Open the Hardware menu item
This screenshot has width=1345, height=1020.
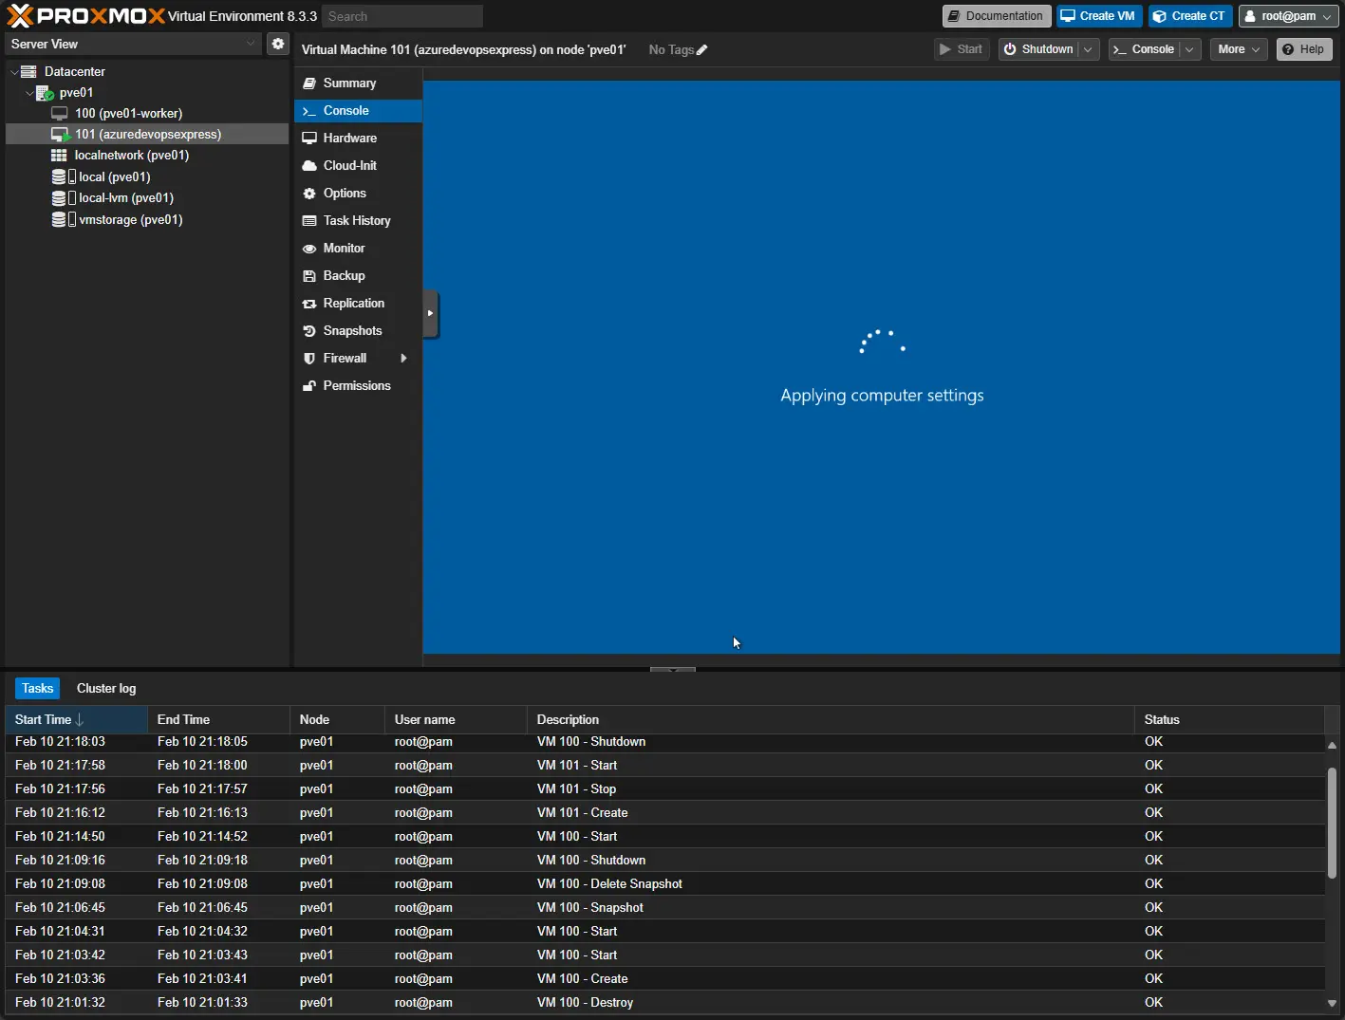tap(349, 138)
